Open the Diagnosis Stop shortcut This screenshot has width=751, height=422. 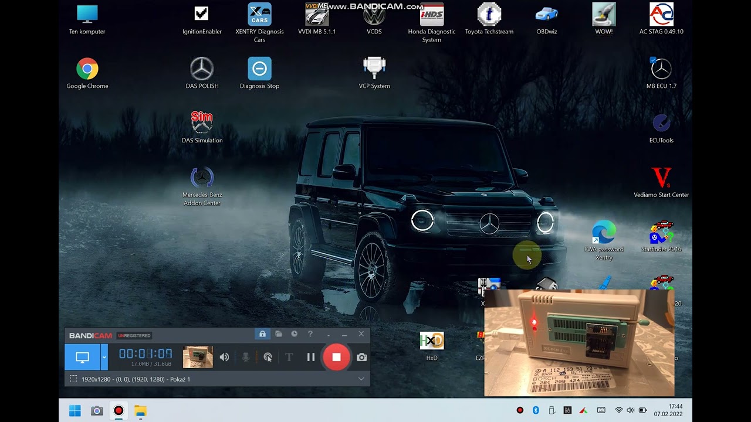pyautogui.click(x=259, y=74)
